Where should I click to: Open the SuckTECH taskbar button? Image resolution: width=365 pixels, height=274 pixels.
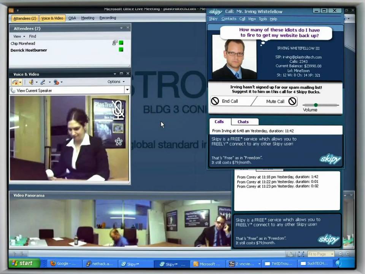tap(315, 263)
